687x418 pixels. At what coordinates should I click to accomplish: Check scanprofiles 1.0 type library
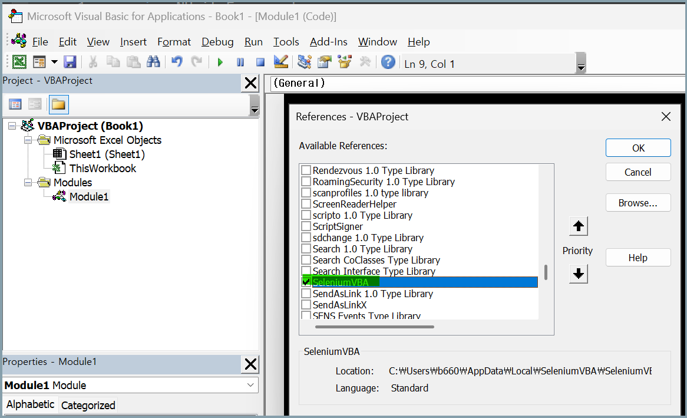[306, 193]
